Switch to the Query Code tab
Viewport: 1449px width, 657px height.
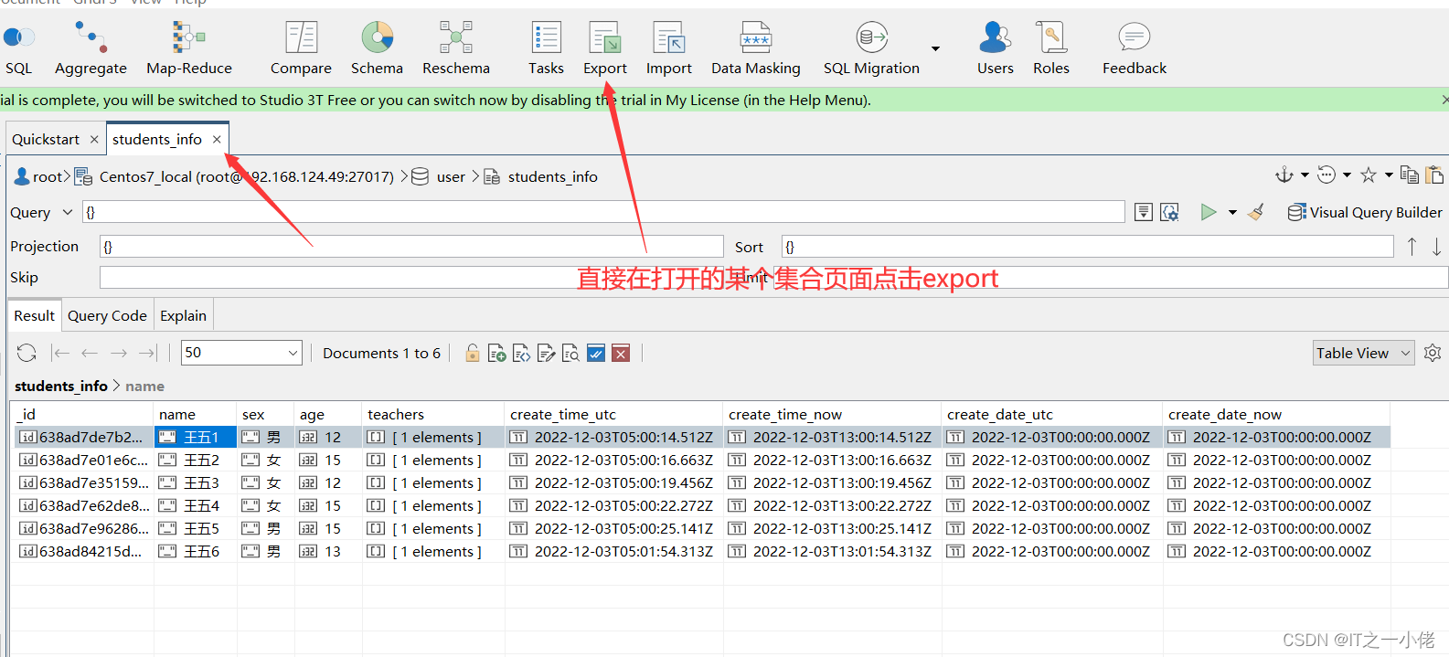(x=107, y=315)
